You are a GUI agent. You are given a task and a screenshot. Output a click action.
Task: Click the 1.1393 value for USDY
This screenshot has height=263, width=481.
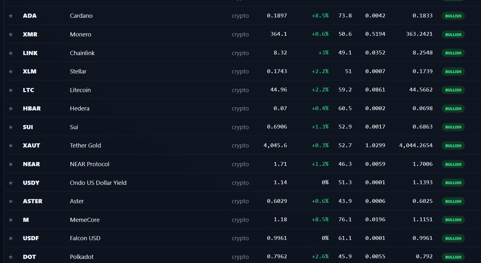coord(422,182)
